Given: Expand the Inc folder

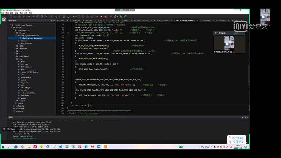Looking at the screenshot, I should tap(15, 51).
